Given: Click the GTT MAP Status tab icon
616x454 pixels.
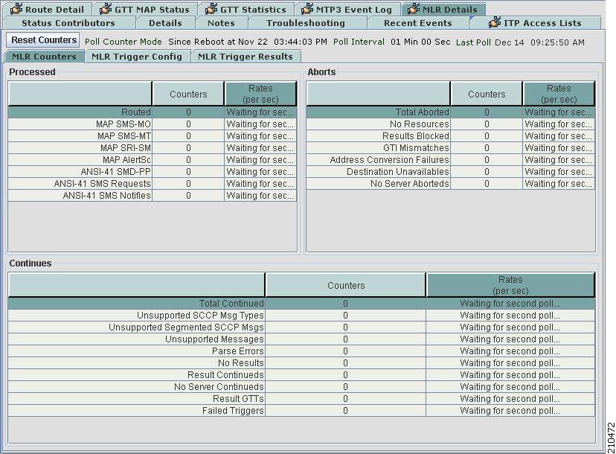Looking at the screenshot, I should (106, 9).
